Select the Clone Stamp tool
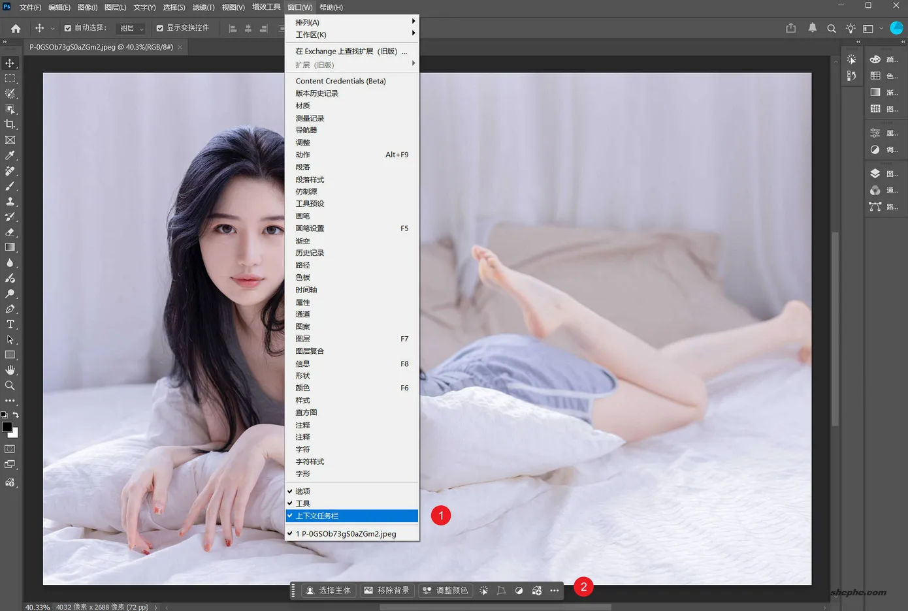Viewport: 908px width, 611px height. (x=10, y=201)
